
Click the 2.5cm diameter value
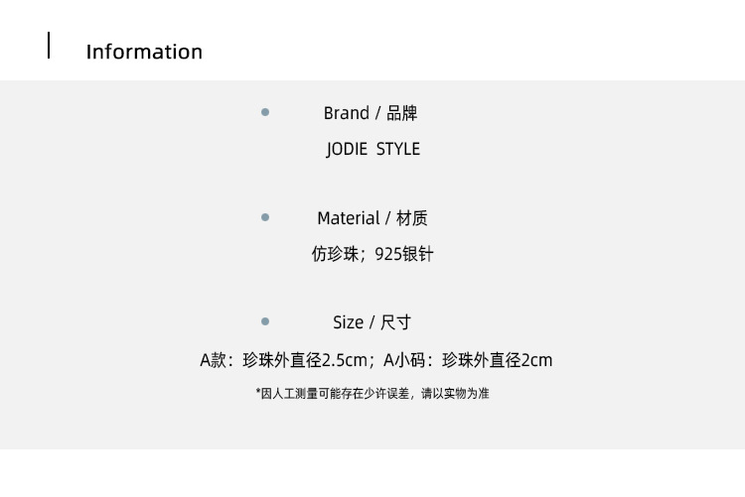point(347,360)
